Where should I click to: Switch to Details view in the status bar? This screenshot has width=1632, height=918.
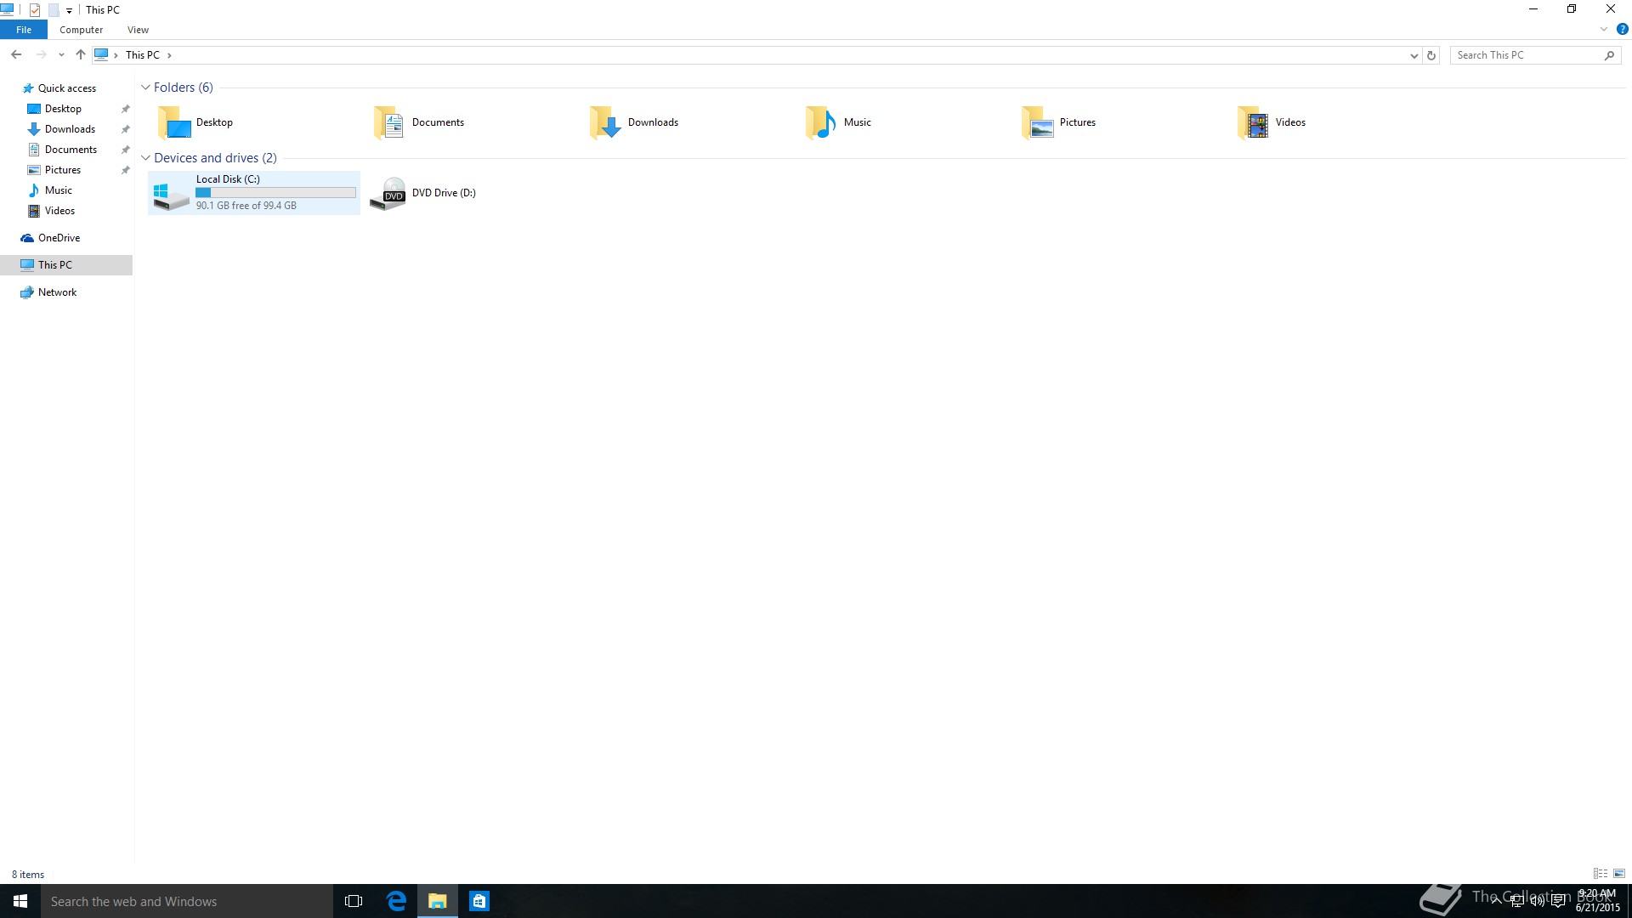point(1601,873)
